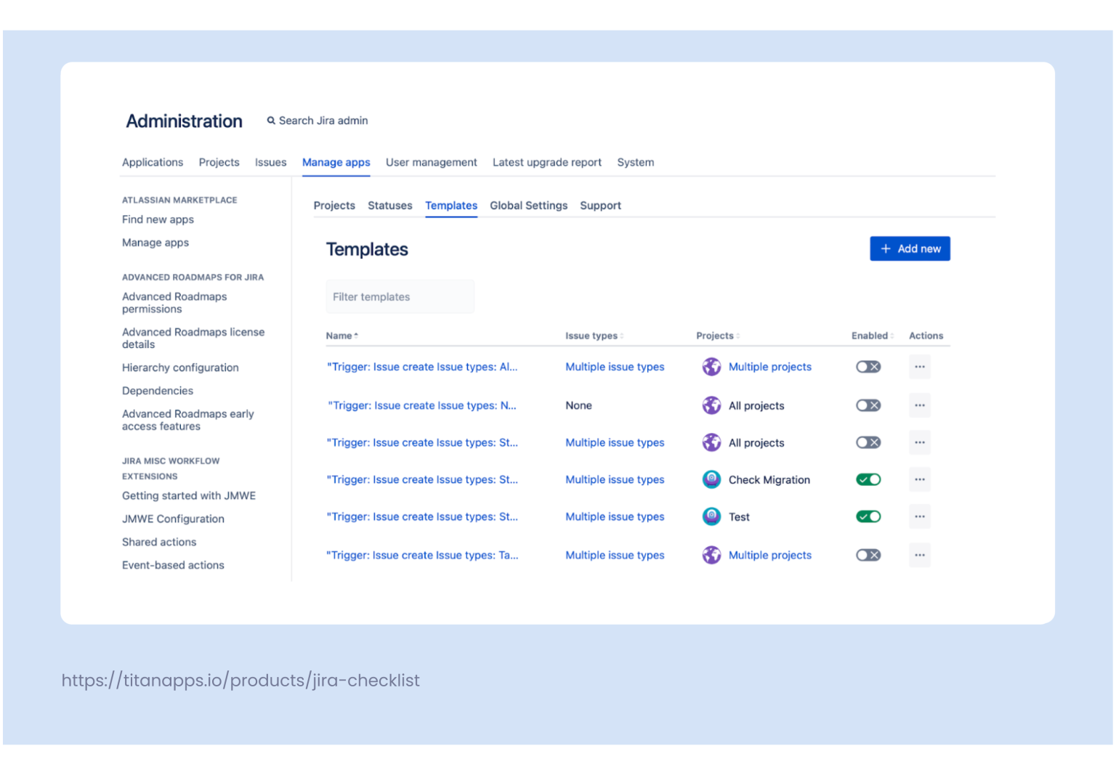This screenshot has height=775, width=1116.
Task: Open actions menu for the first template row
Action: 919,367
